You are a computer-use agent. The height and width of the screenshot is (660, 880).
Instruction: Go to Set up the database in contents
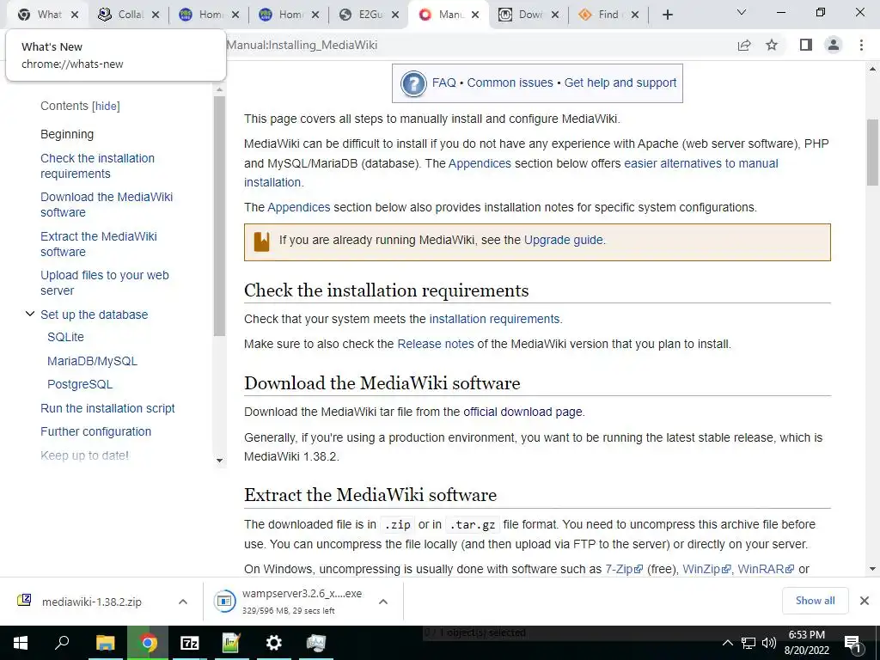95,315
